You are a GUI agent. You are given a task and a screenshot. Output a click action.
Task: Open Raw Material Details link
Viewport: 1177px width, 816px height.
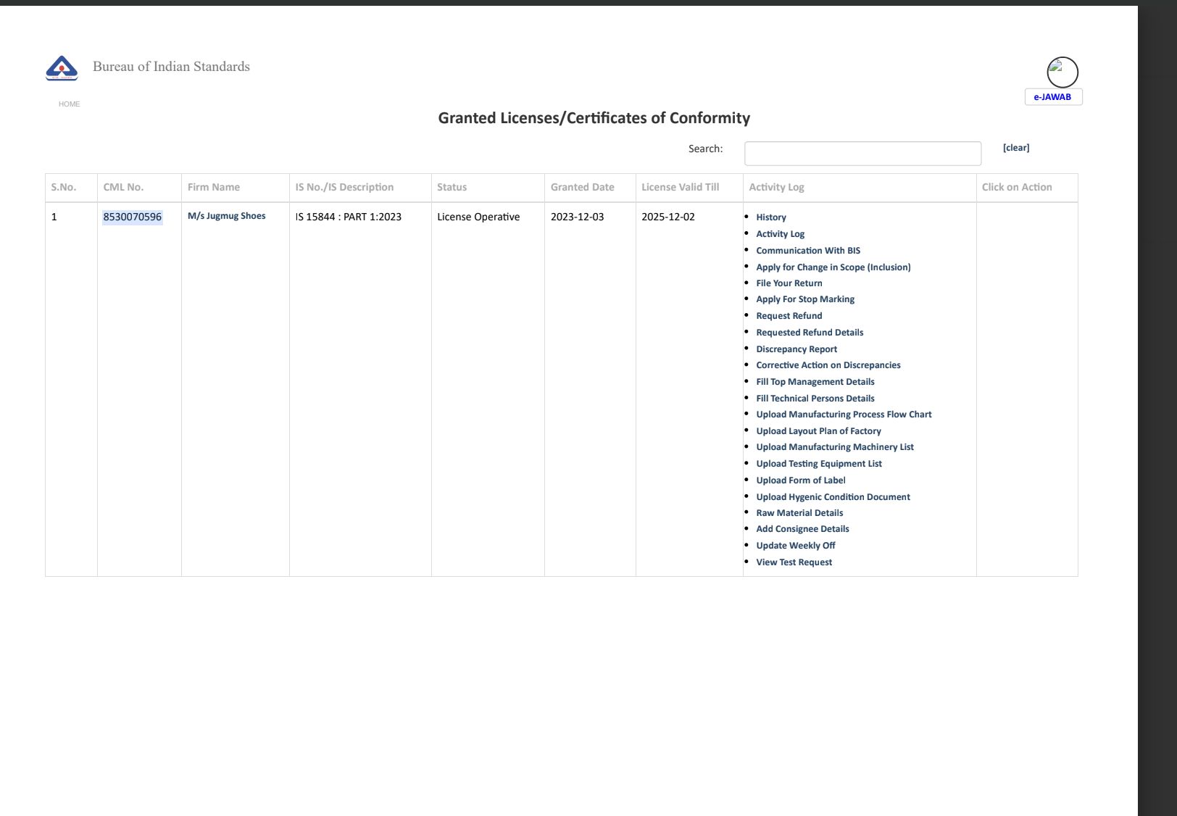coord(799,513)
